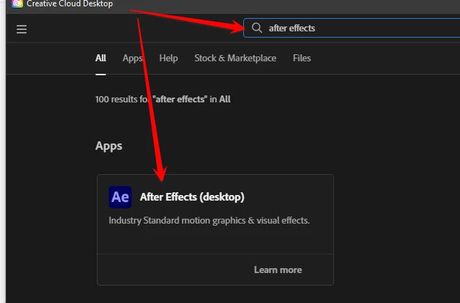Image resolution: width=460 pixels, height=303 pixels.
Task: Click the Creative Cloud Desktop window title
Action: (70, 3)
